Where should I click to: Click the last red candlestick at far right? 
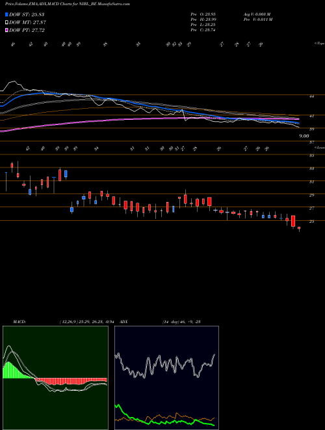(299, 228)
